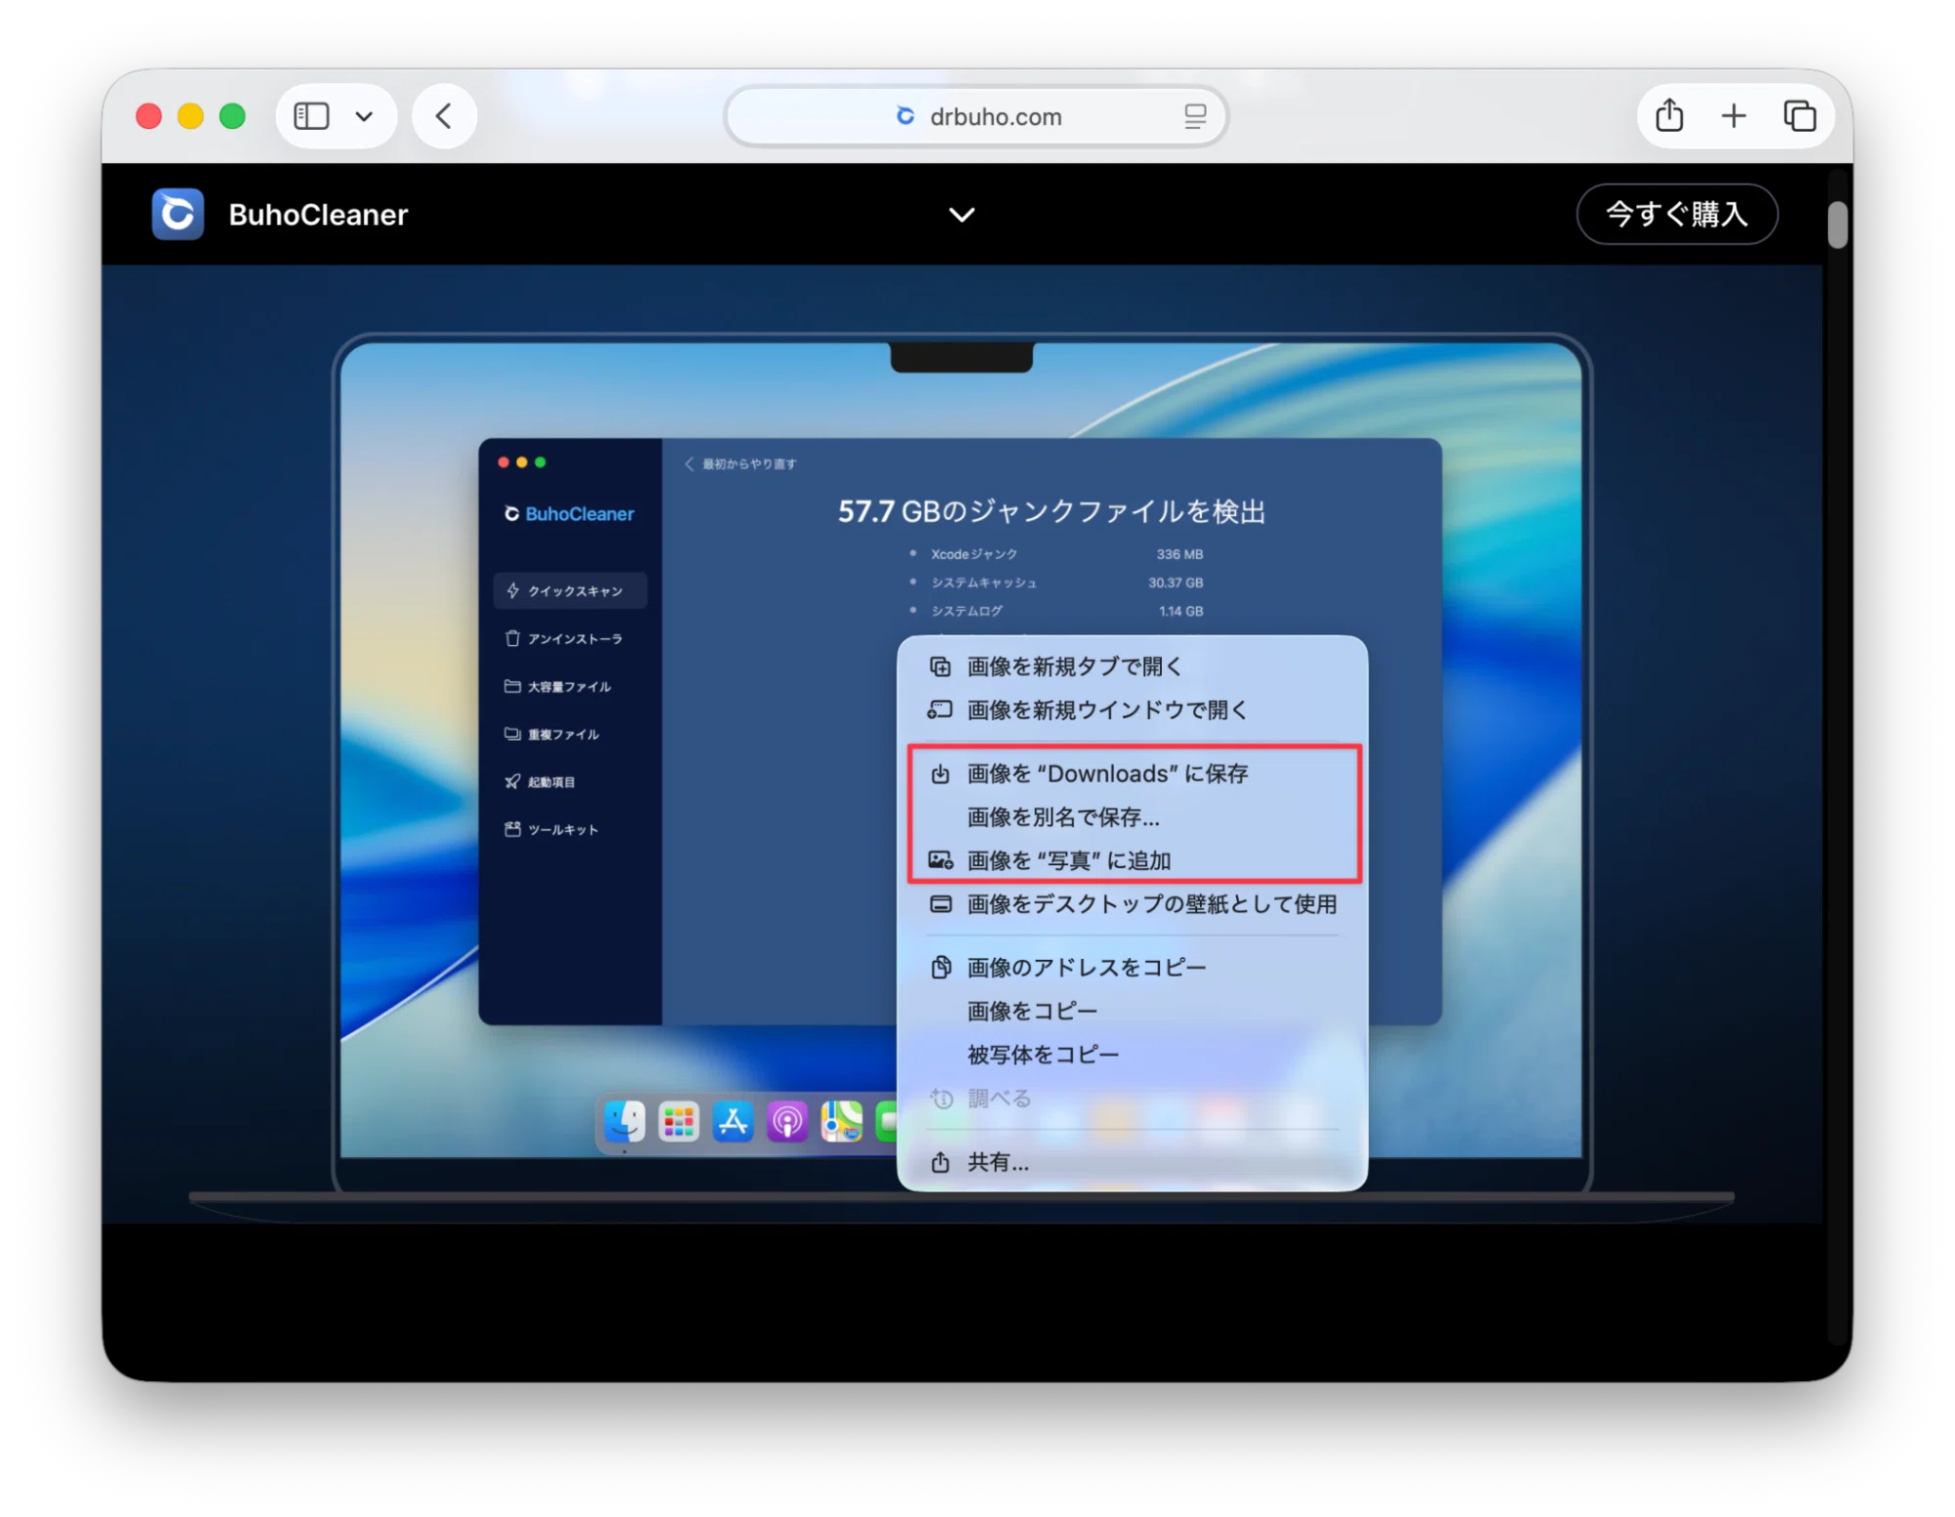
Task: Click the Finder icon in pictured dock
Action: click(624, 1121)
